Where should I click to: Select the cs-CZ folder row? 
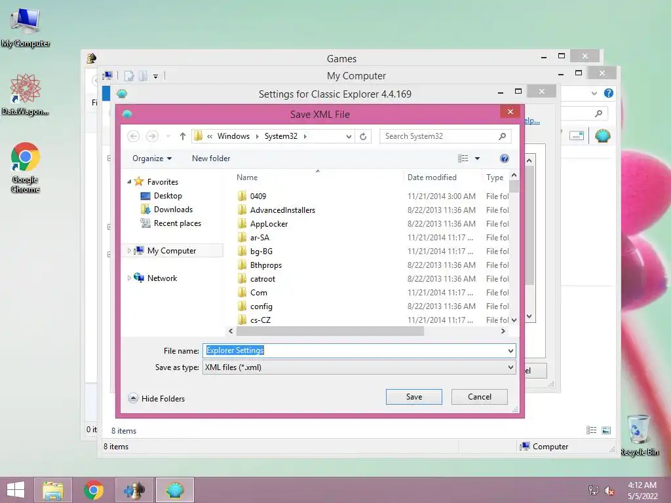coord(372,320)
